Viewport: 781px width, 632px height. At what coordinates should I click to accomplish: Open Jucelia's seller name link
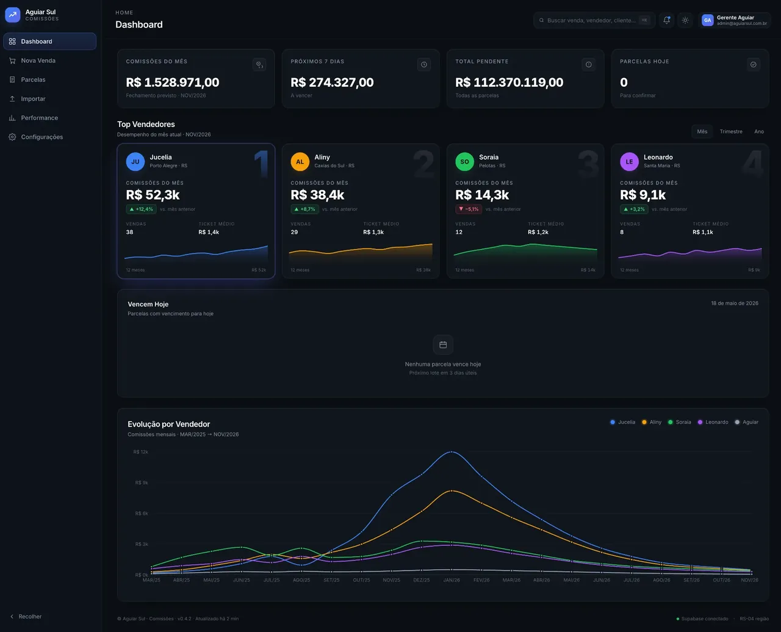click(161, 158)
